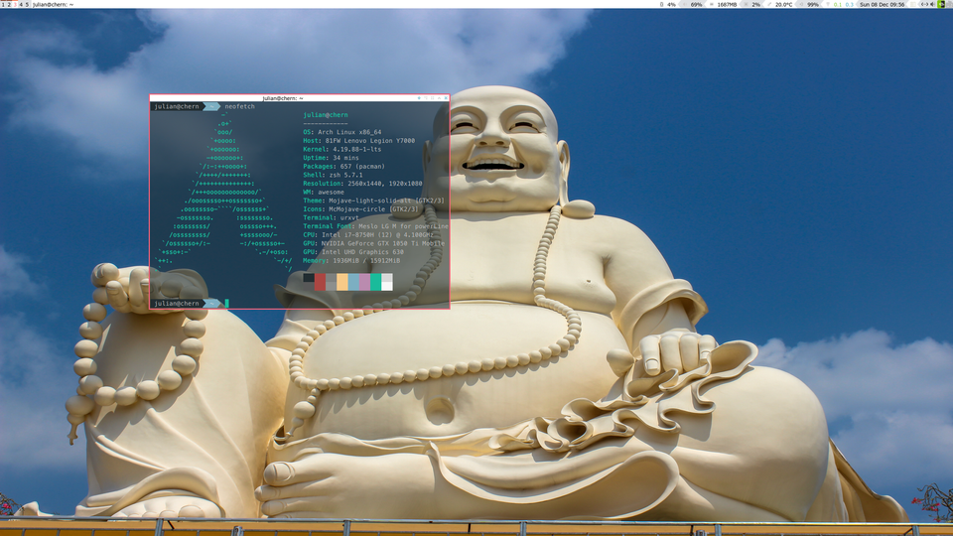
Task: Click the green neofetch palette block
Action: point(375,282)
